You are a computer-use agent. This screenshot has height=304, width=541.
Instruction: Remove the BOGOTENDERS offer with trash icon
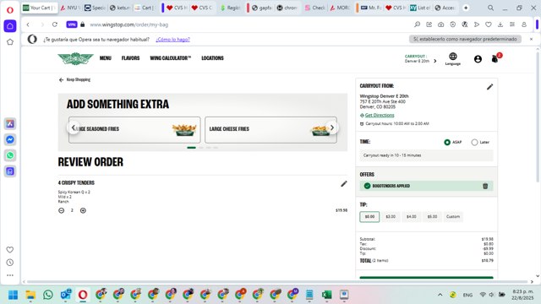click(485, 186)
